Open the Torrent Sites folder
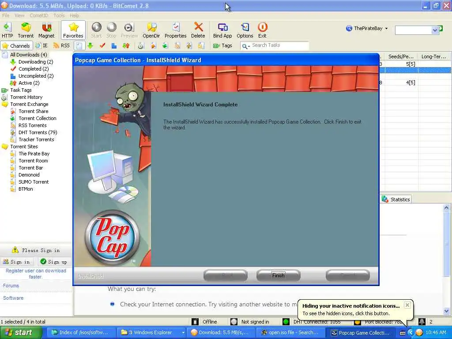 24,147
